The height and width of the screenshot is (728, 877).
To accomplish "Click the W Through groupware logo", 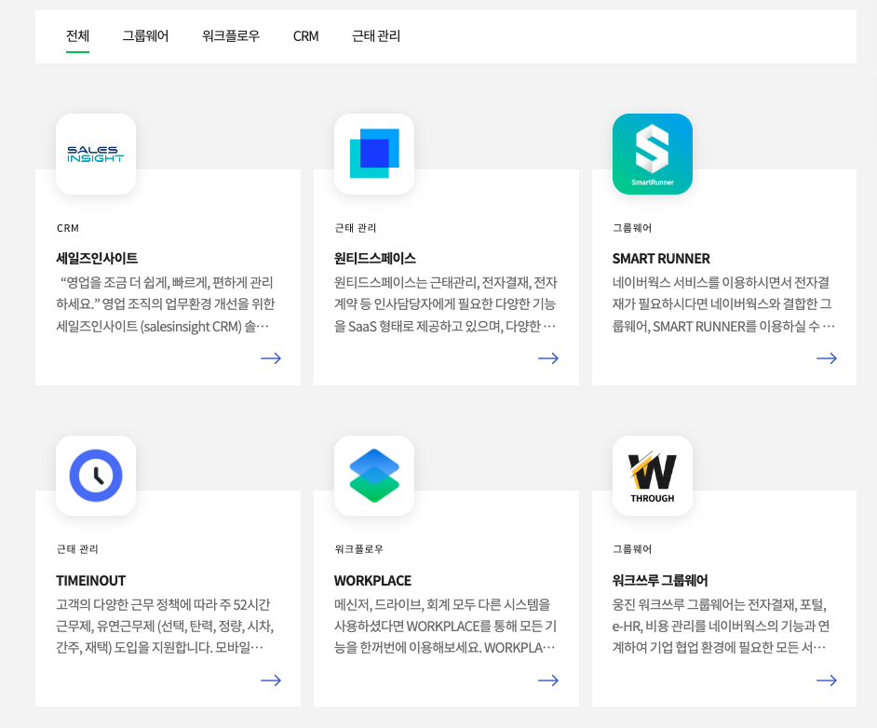I will (x=652, y=476).
